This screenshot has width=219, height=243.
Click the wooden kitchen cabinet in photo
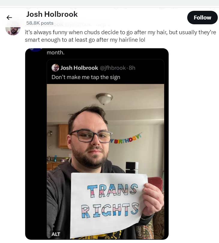tap(64, 136)
